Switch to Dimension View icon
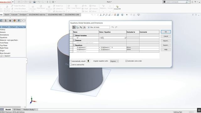This screenshot has width=201, height=113. (x=81, y=27)
